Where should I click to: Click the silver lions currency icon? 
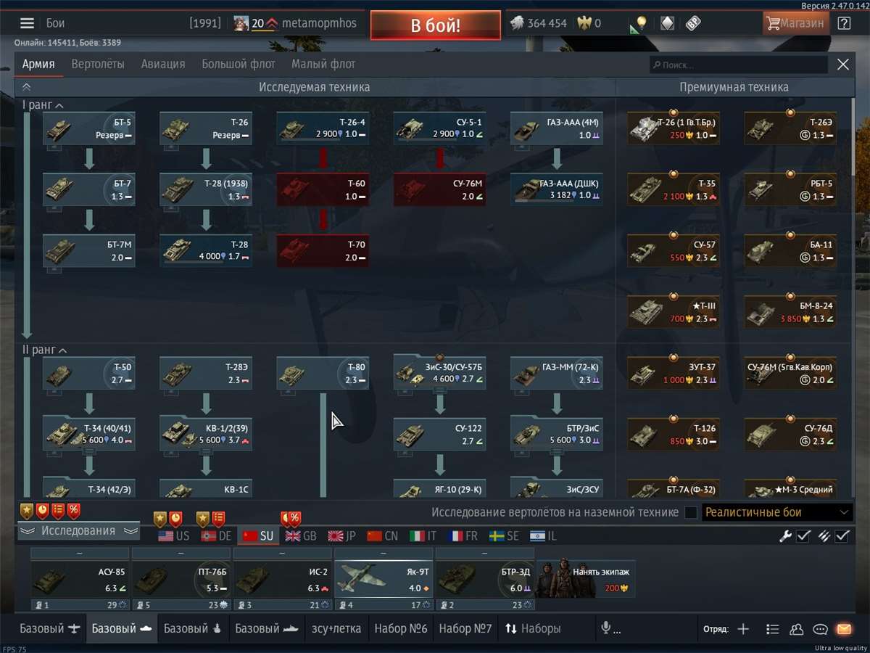pos(515,23)
